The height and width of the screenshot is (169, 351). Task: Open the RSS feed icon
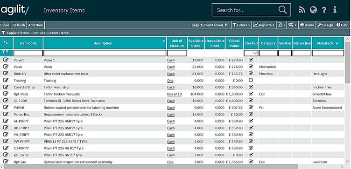coord(302,10)
